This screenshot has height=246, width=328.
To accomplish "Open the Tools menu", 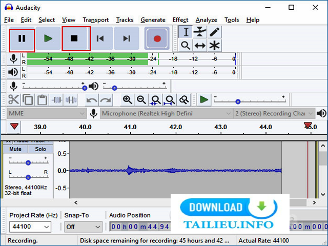I will click(232, 20).
